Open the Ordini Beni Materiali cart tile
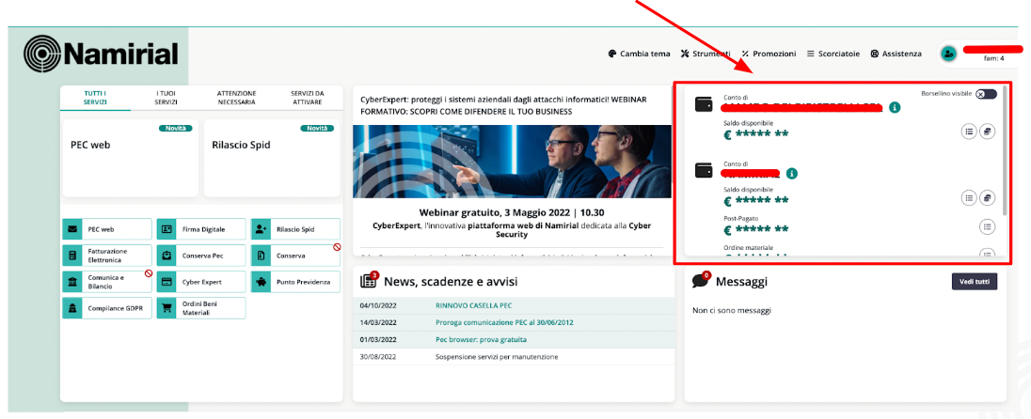The width and height of the screenshot is (1031, 419). click(x=201, y=308)
